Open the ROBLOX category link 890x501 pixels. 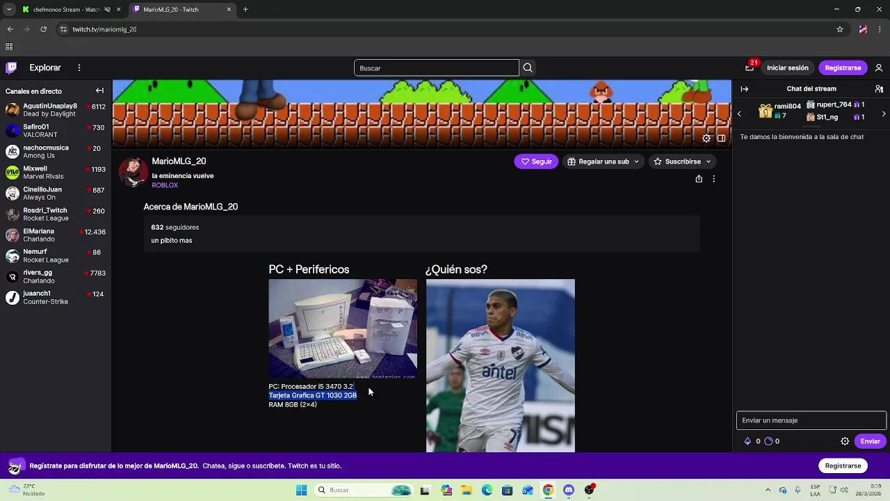click(x=165, y=185)
